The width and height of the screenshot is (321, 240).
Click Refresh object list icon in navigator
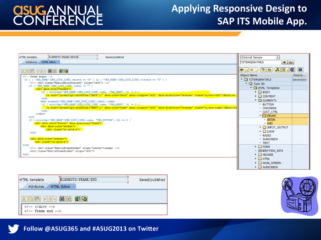(x=292, y=70)
